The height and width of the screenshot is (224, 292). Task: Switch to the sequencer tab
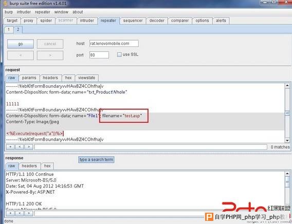[x=133, y=21]
